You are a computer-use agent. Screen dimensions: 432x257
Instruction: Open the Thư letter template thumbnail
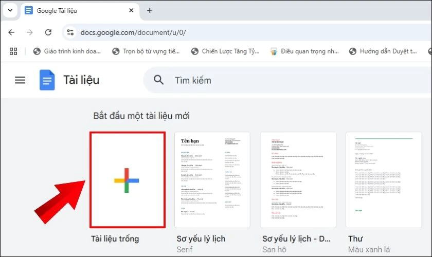click(384, 180)
